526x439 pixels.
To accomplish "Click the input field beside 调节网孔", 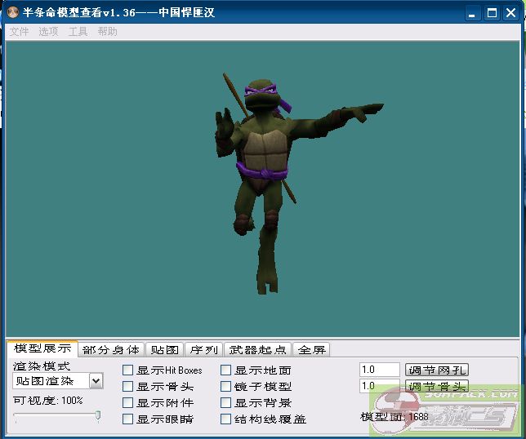I will [x=379, y=370].
